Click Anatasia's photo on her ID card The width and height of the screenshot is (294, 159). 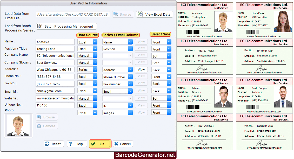223,22
